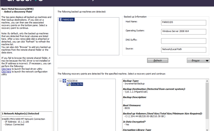214x131 pixels.
Task: Click the "DNS Suffix:" label
Action: 131,40
